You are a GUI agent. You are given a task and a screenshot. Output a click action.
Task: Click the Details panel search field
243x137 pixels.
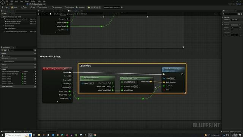coord(230,14)
